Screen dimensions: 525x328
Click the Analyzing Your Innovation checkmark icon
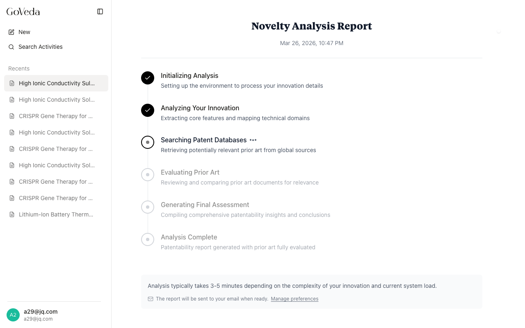click(148, 110)
